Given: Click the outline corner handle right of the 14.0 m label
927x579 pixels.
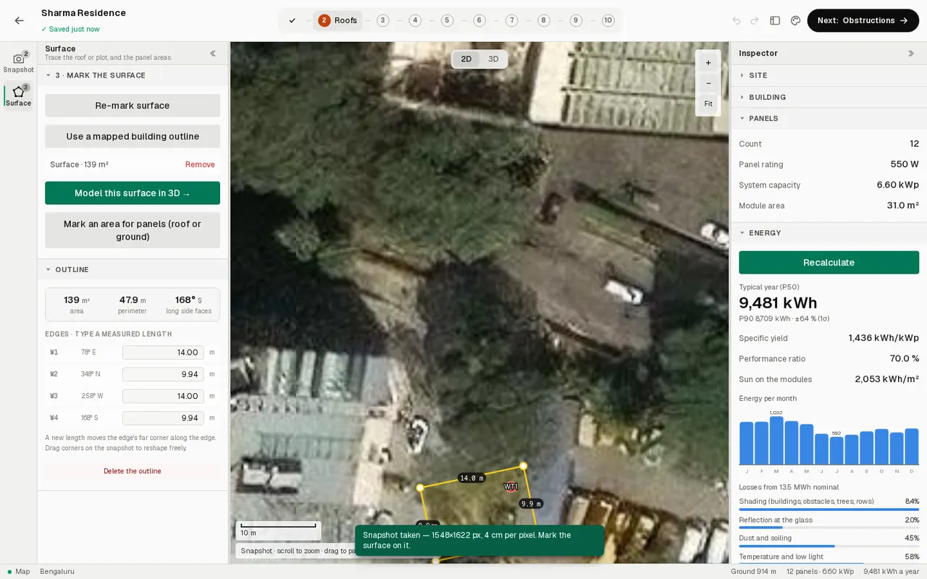Looking at the screenshot, I should (x=524, y=466).
